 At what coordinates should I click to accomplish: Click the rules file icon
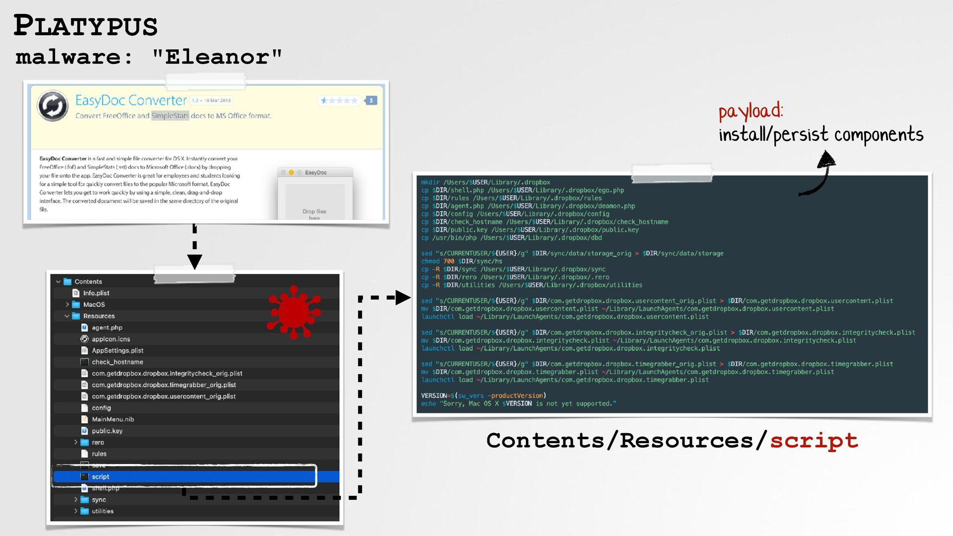point(84,454)
